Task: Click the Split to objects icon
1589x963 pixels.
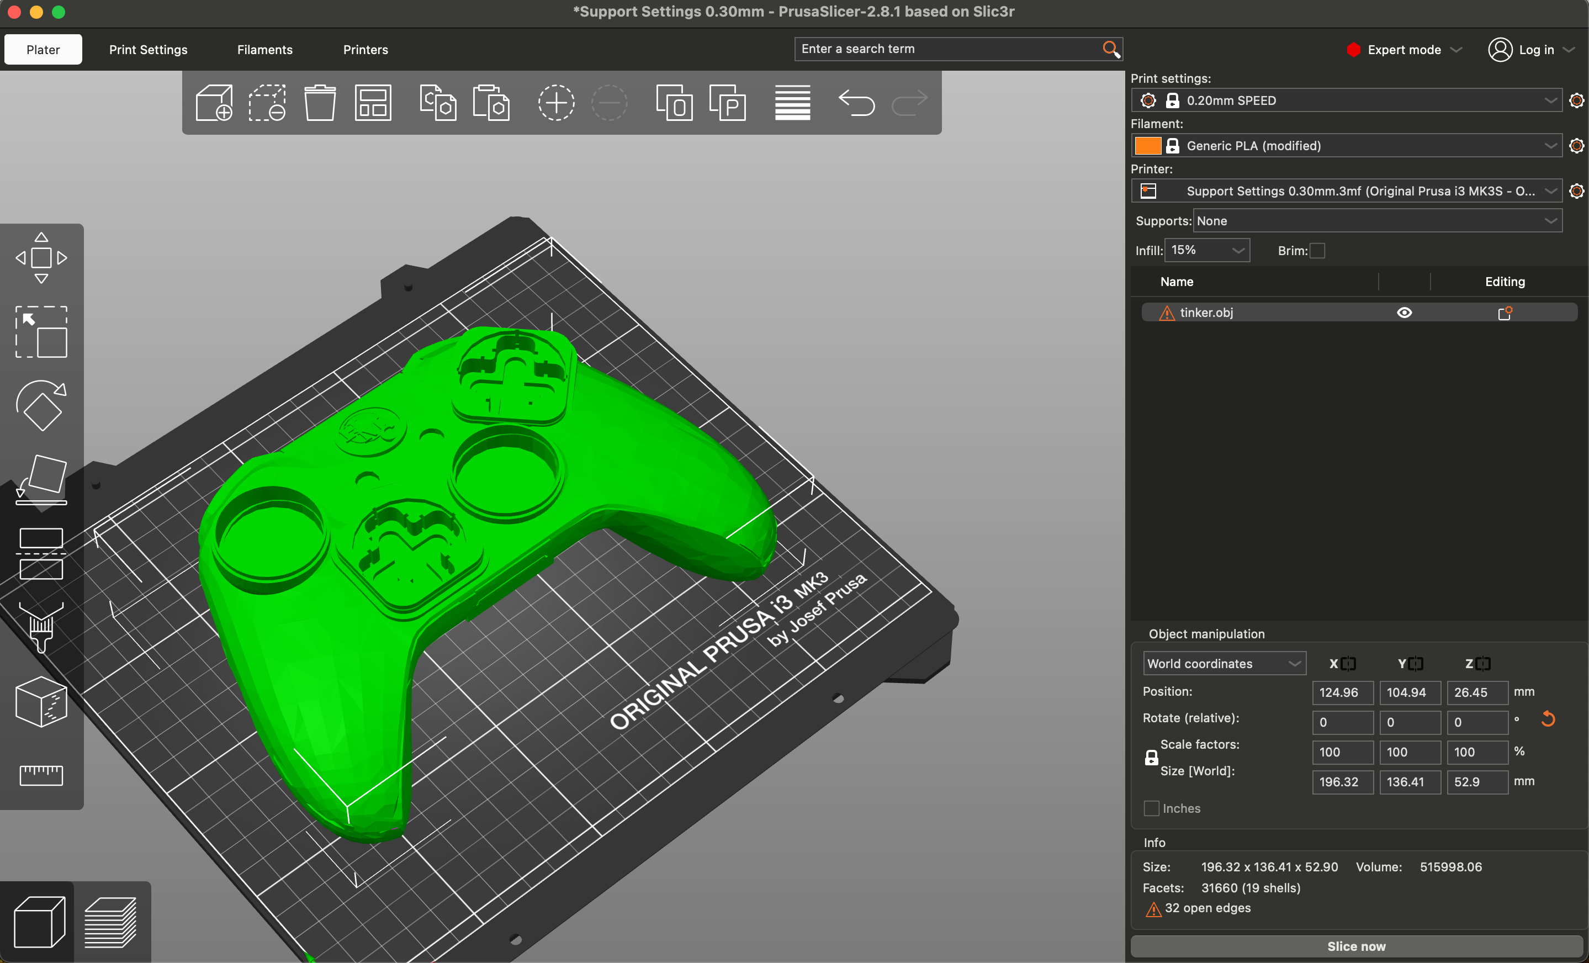Action: pyautogui.click(x=675, y=103)
